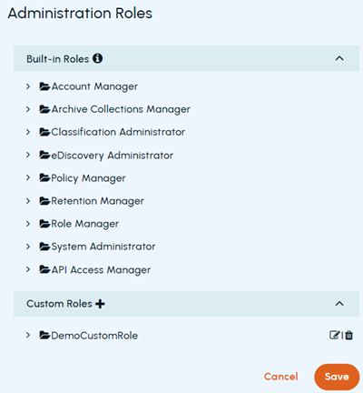Click the Custom Roles header text
The height and width of the screenshot is (393, 363).
tap(59, 304)
